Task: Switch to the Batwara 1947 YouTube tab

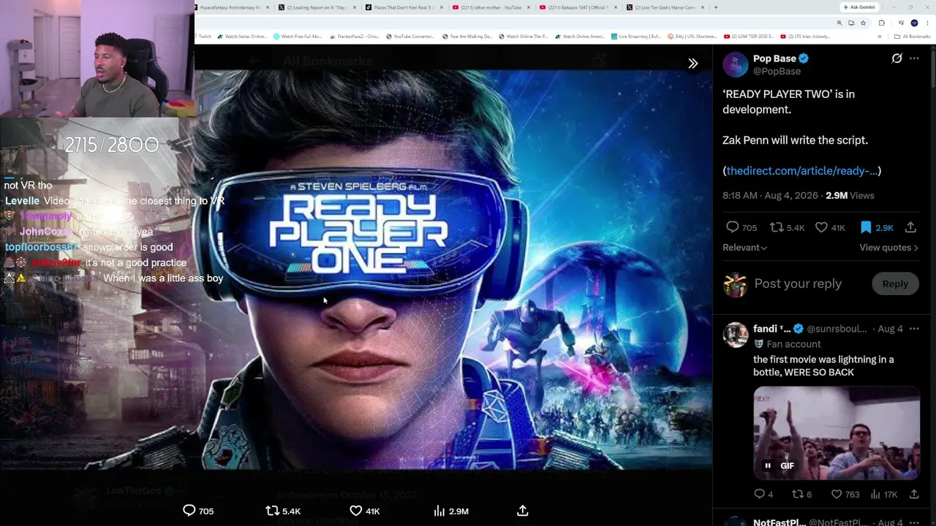Action: click(578, 7)
